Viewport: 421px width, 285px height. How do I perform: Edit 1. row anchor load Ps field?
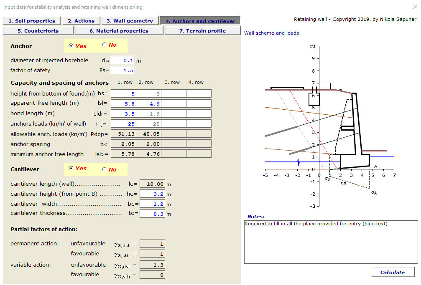click(x=124, y=124)
